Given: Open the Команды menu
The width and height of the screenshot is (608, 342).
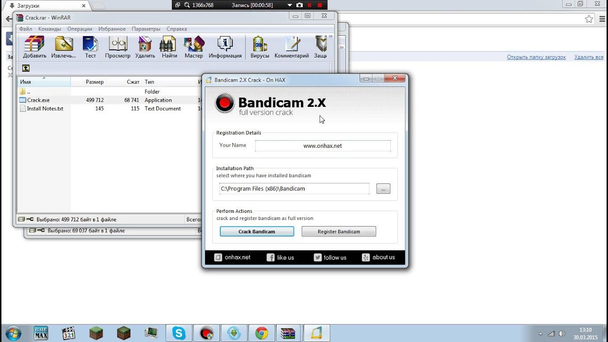Looking at the screenshot, I should pos(49,29).
